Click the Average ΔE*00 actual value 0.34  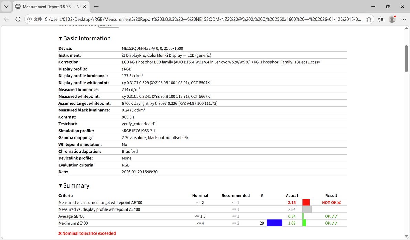click(x=292, y=216)
